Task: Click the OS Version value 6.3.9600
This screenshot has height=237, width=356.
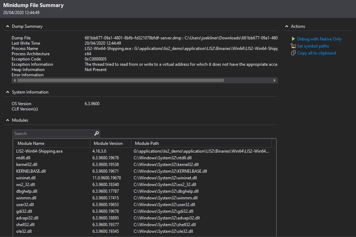Action: click(x=92, y=104)
